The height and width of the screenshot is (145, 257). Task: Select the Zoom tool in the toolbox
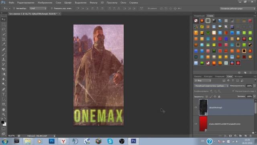point(4,114)
